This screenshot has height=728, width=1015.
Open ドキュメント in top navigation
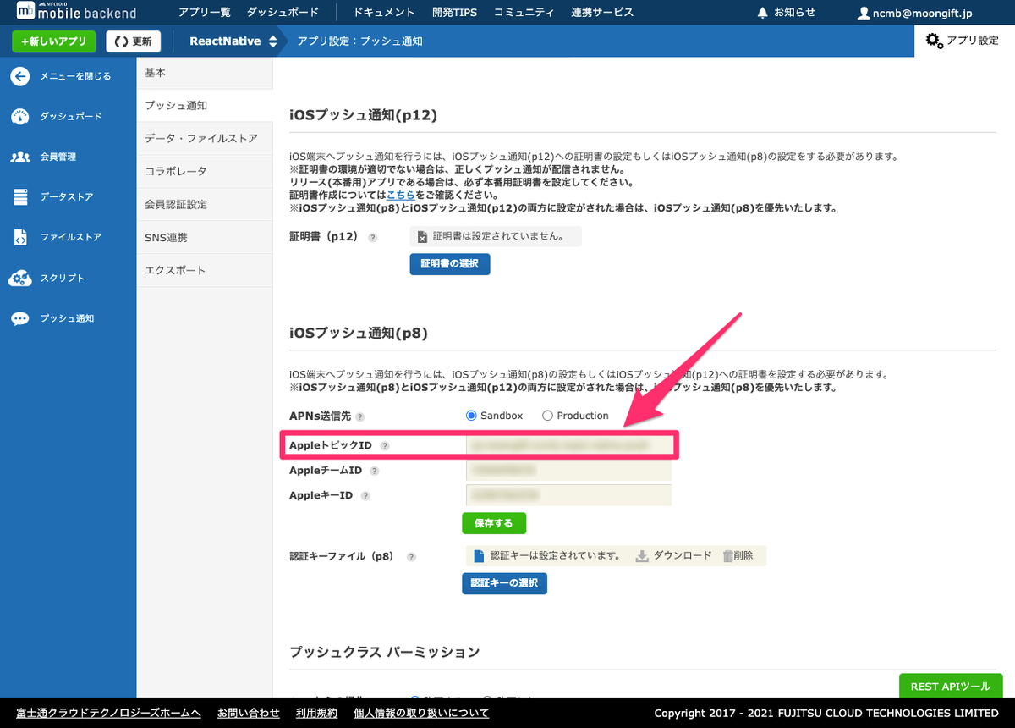(384, 13)
